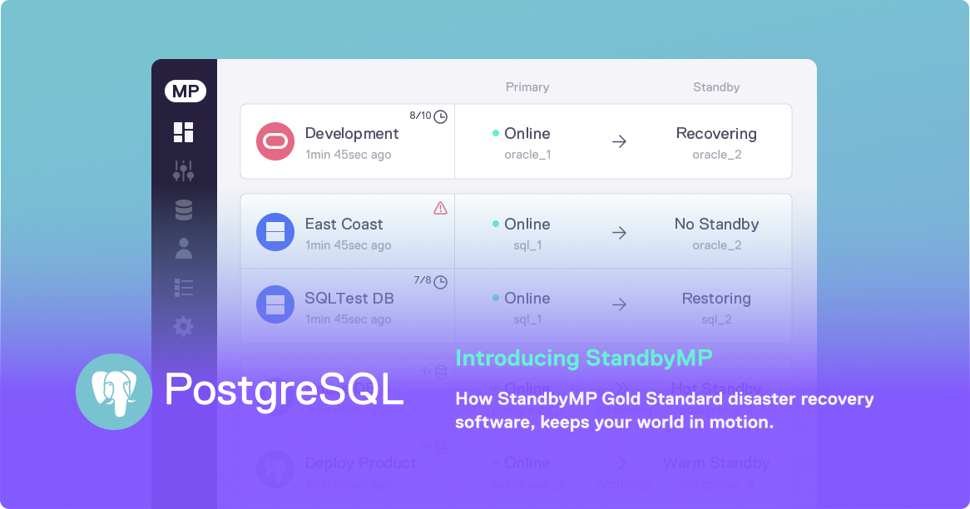This screenshot has height=509, width=970.
Task: Open the user account icon in sidebar
Action: [x=183, y=248]
